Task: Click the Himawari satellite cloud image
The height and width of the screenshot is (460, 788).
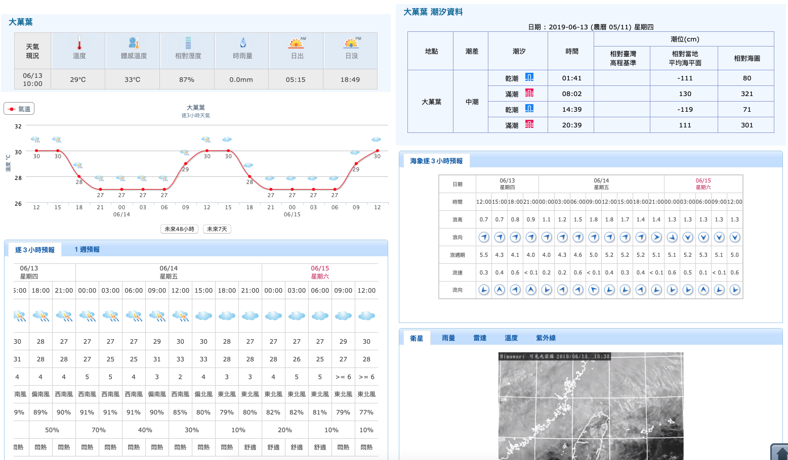Action: (x=591, y=406)
